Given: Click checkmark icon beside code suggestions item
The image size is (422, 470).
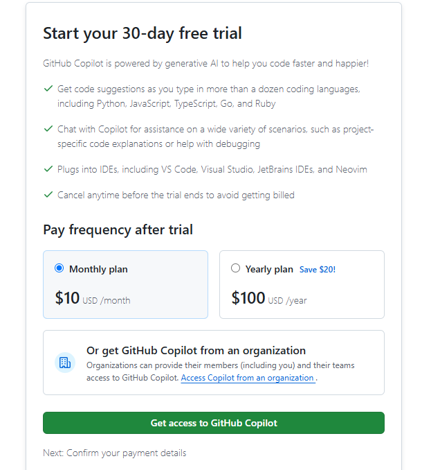Looking at the screenshot, I should 48,89.
